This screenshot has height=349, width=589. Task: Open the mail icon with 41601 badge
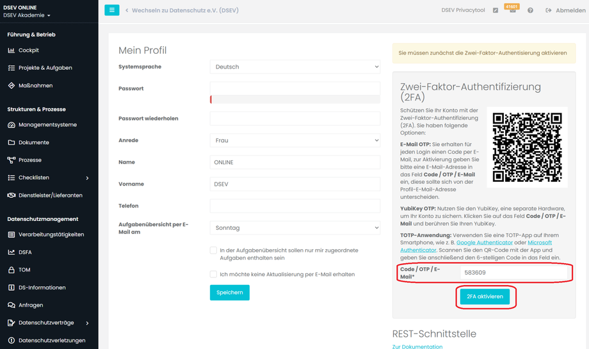pos(513,10)
